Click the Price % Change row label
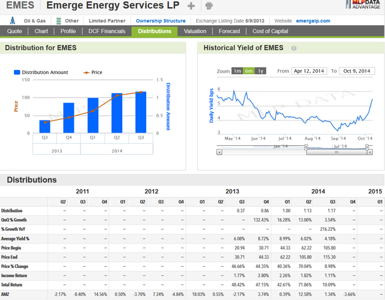The height and width of the screenshot is (300, 385). tap(14, 266)
